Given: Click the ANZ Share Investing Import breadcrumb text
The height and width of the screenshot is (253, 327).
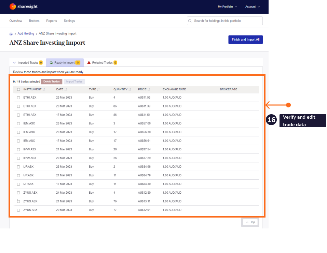Looking at the screenshot, I should click(x=57, y=33).
